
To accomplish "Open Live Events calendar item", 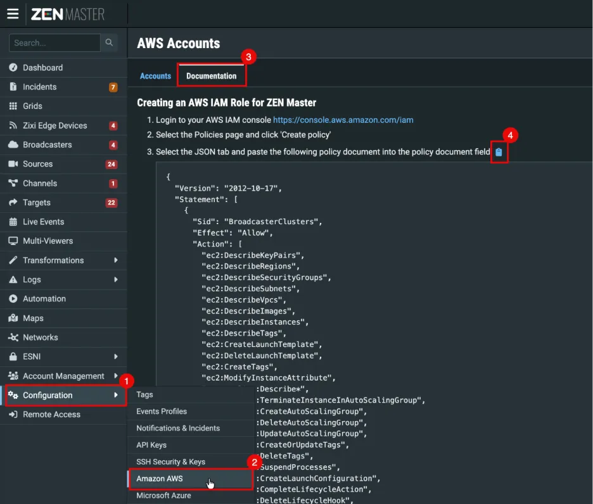I will 63,222.
